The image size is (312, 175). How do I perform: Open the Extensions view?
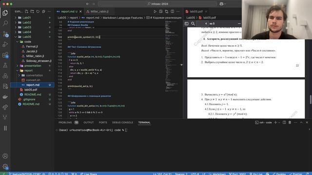point(5,55)
